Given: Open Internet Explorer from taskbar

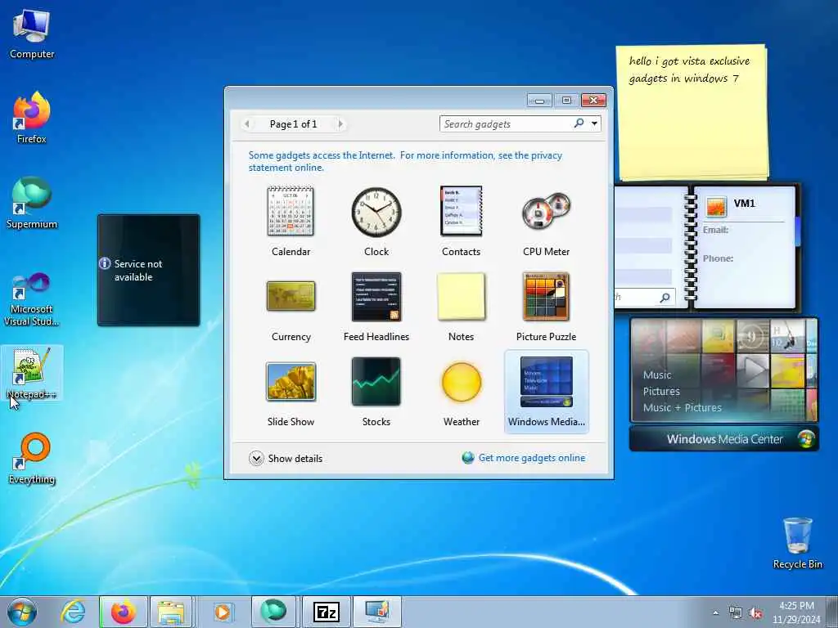Looking at the screenshot, I should (x=73, y=612).
